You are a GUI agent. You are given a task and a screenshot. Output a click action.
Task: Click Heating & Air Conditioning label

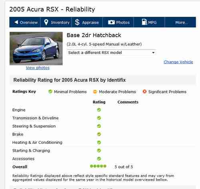pyautogui.click(x=37, y=142)
